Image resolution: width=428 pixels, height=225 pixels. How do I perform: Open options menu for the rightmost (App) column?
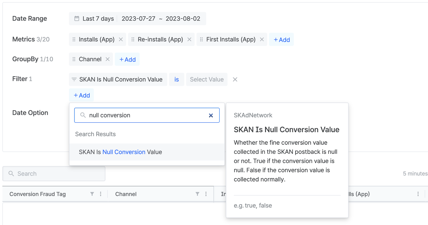pyautogui.click(x=418, y=194)
